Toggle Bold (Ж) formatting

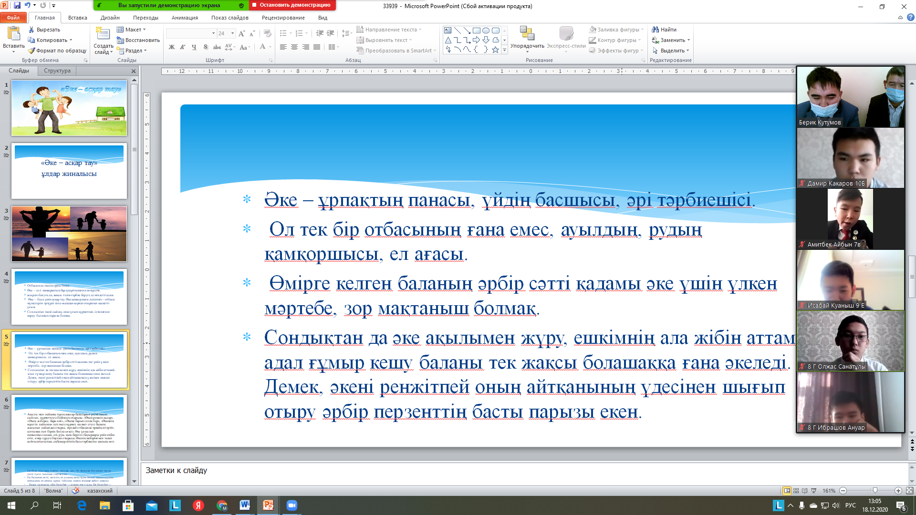pyautogui.click(x=172, y=47)
